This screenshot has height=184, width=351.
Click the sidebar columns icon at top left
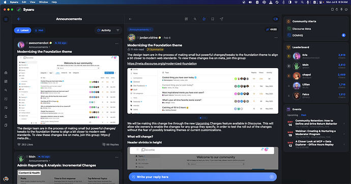pos(6,19)
